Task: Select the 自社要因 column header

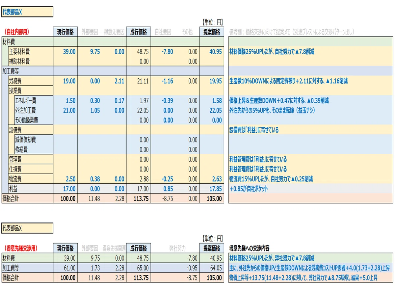Action: [x=163, y=32]
